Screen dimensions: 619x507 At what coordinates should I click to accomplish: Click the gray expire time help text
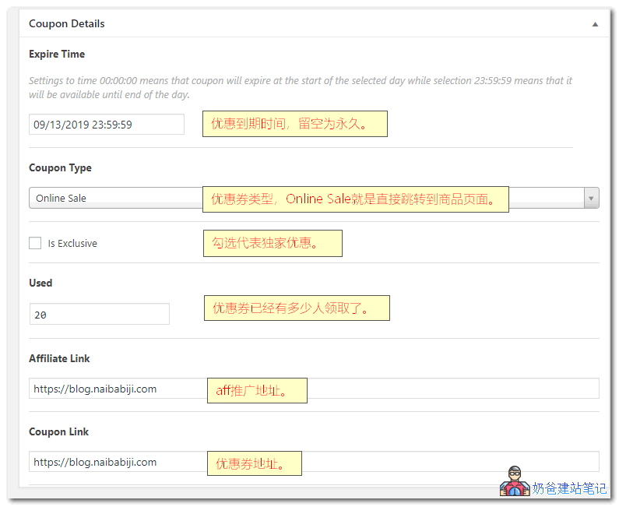[x=300, y=87]
